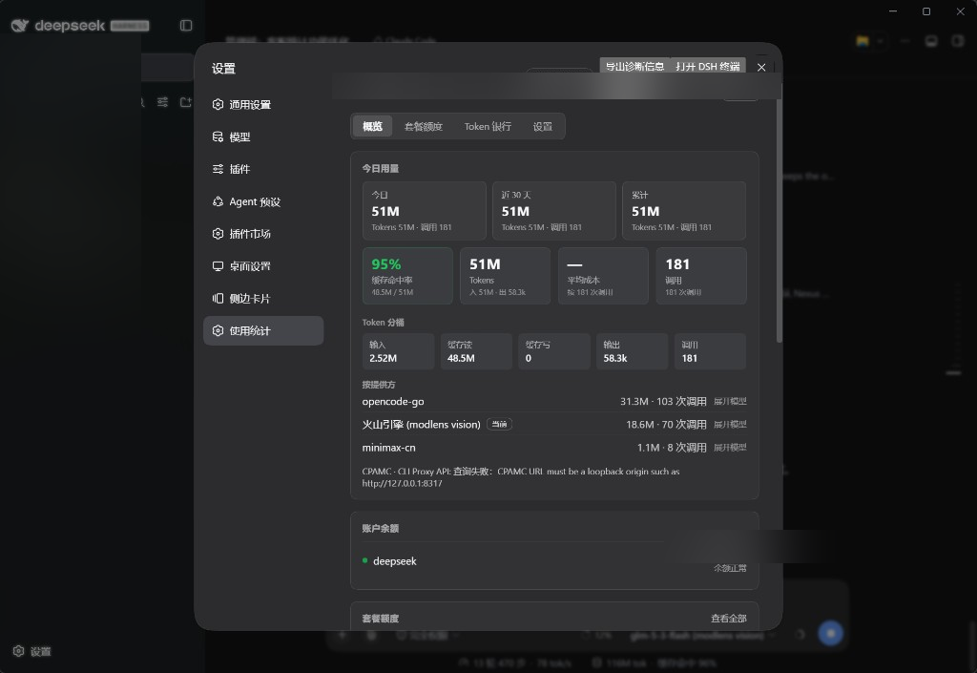The height and width of the screenshot is (673, 977).
Task: Click the Token 分桶 heading
Action: (x=384, y=322)
